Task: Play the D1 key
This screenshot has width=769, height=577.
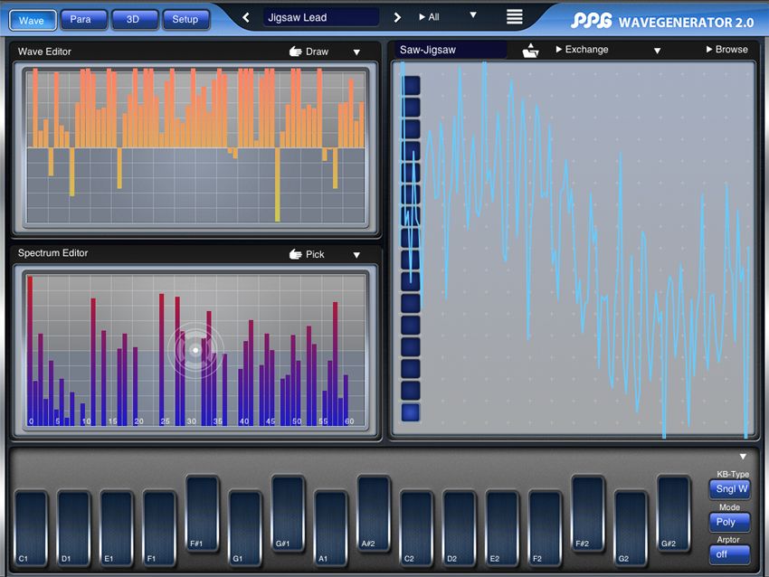Action: pos(74,528)
